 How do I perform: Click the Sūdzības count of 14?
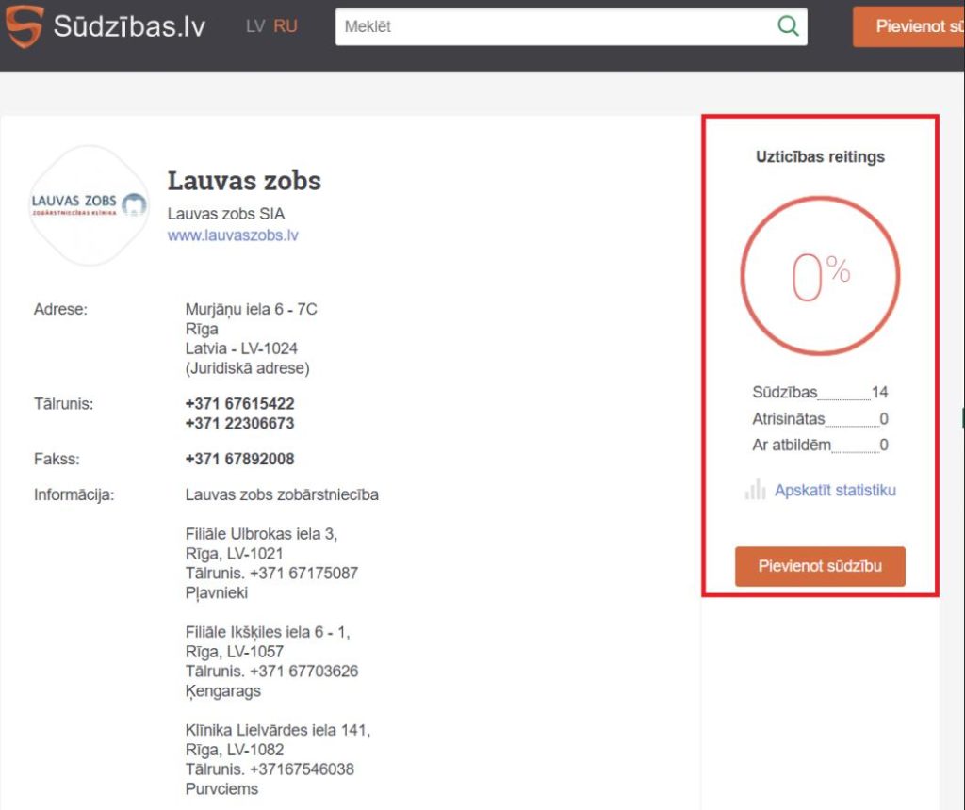[x=879, y=393]
